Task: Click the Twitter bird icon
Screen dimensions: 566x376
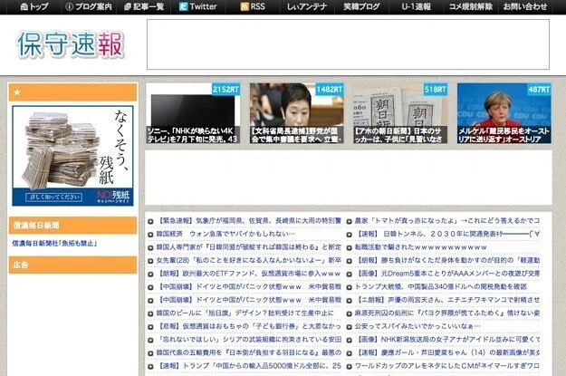Action: 183,6
